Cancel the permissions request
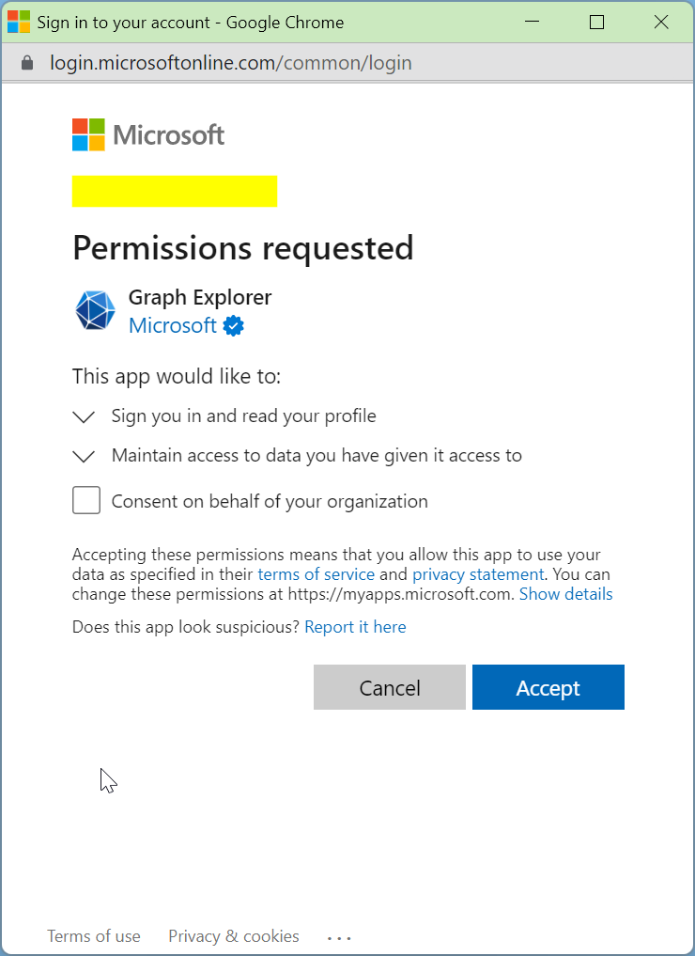The width and height of the screenshot is (695, 956). tap(389, 687)
